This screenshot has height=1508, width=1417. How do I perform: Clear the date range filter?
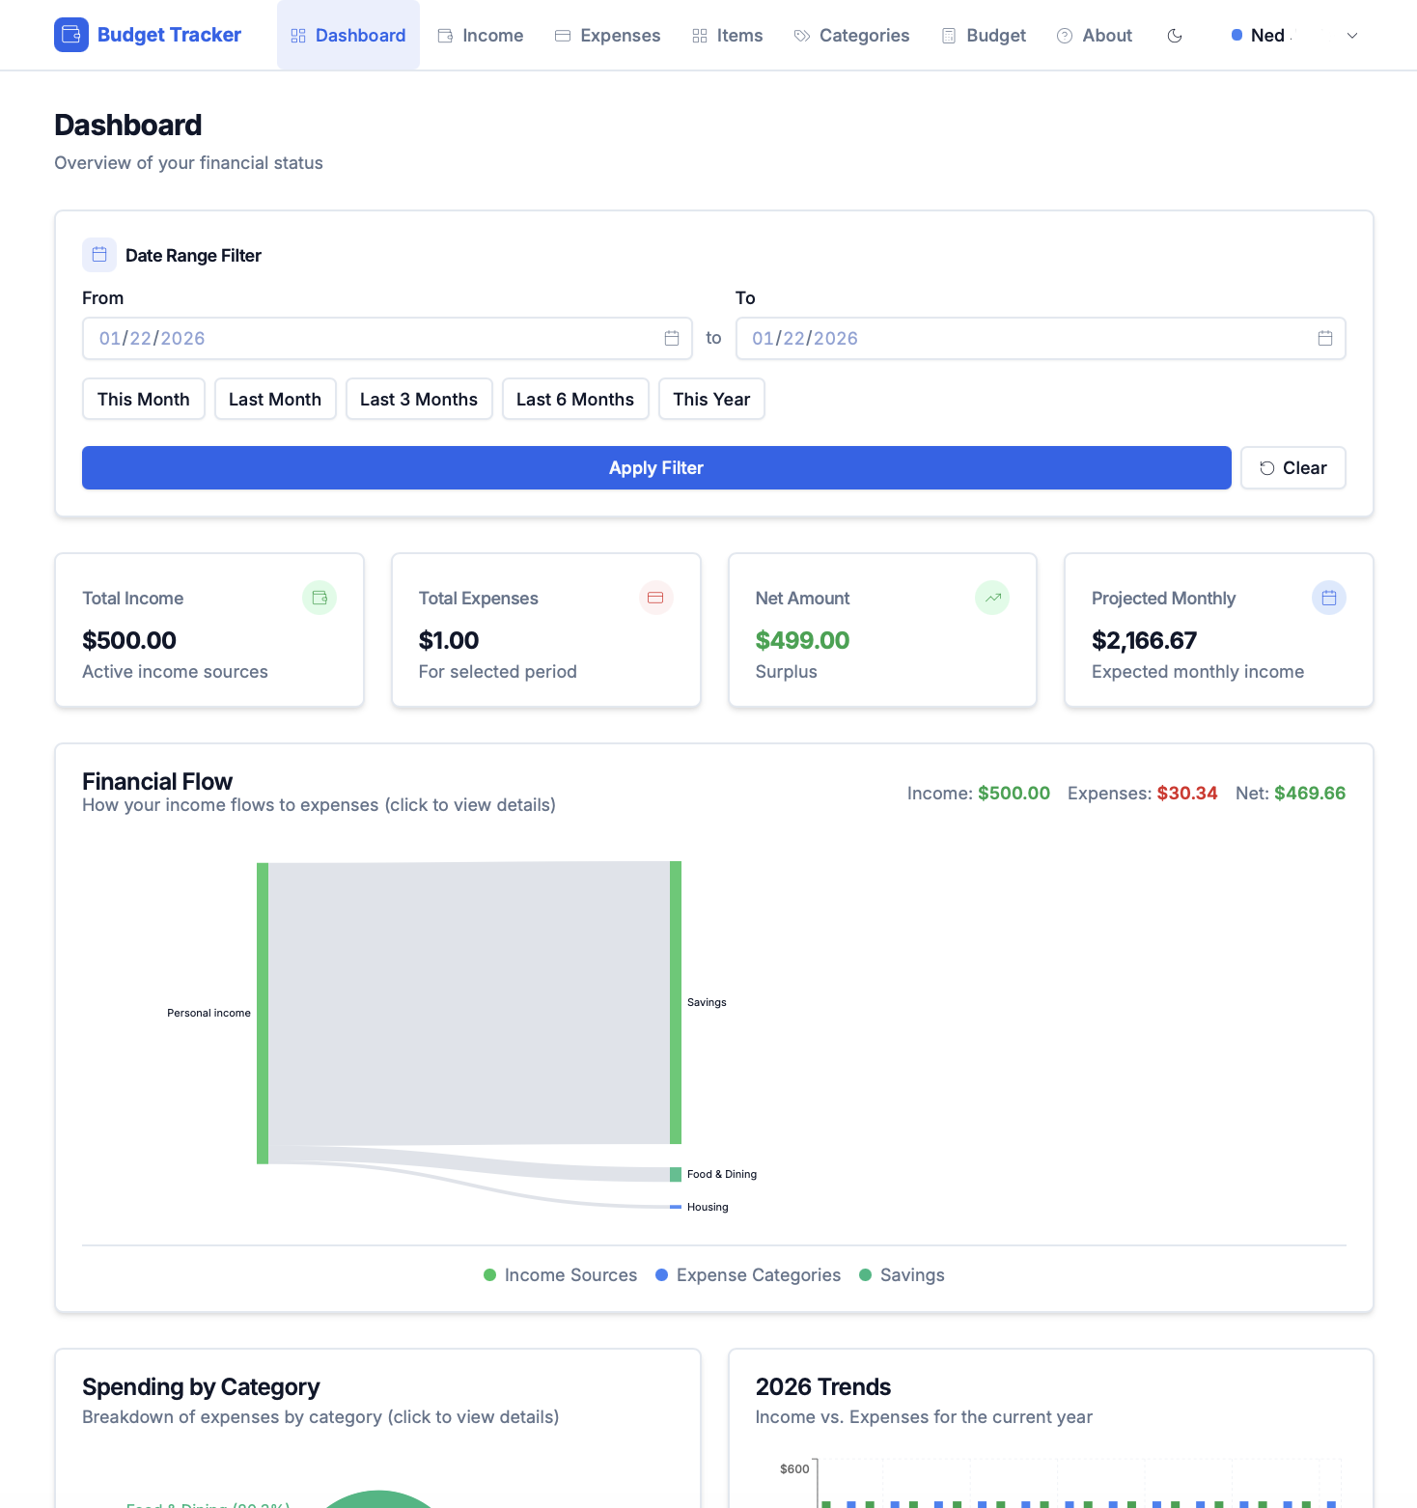coord(1292,468)
